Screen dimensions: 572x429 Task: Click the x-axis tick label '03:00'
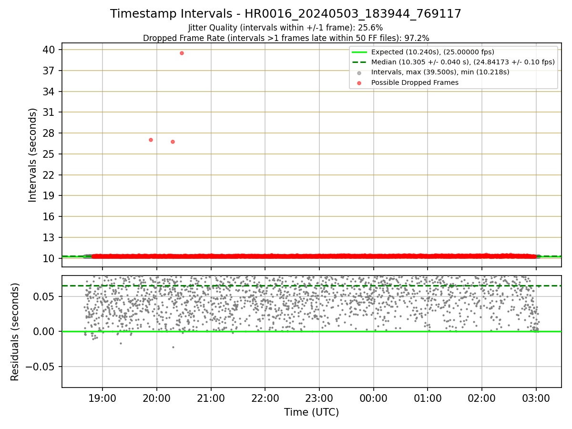536,398
